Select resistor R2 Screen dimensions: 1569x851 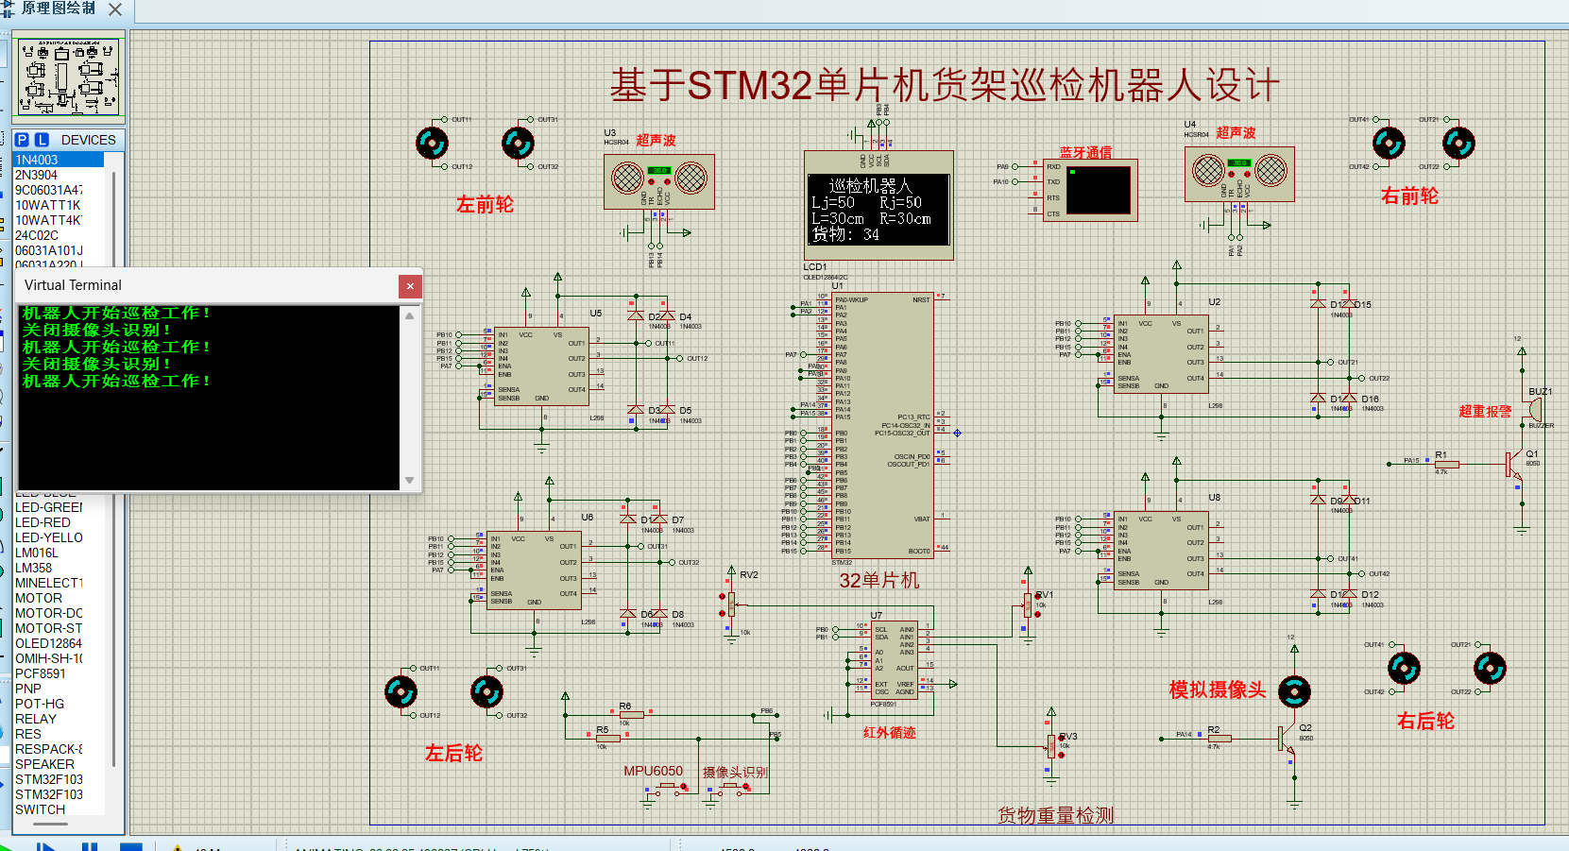[x=1219, y=738]
